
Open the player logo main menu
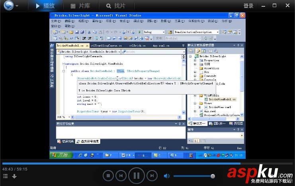pos(10,6)
